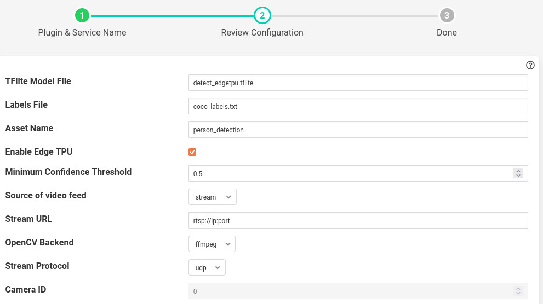Click the Labels File input field
543x304 pixels.
[357, 106]
